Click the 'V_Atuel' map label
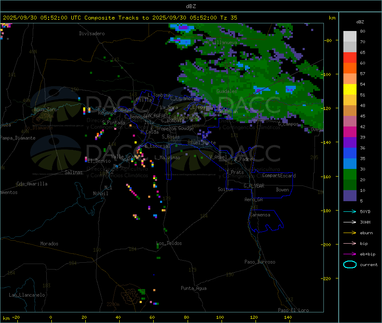Image resolution: width=382 pixels, height=323 pixels. coord(218,157)
